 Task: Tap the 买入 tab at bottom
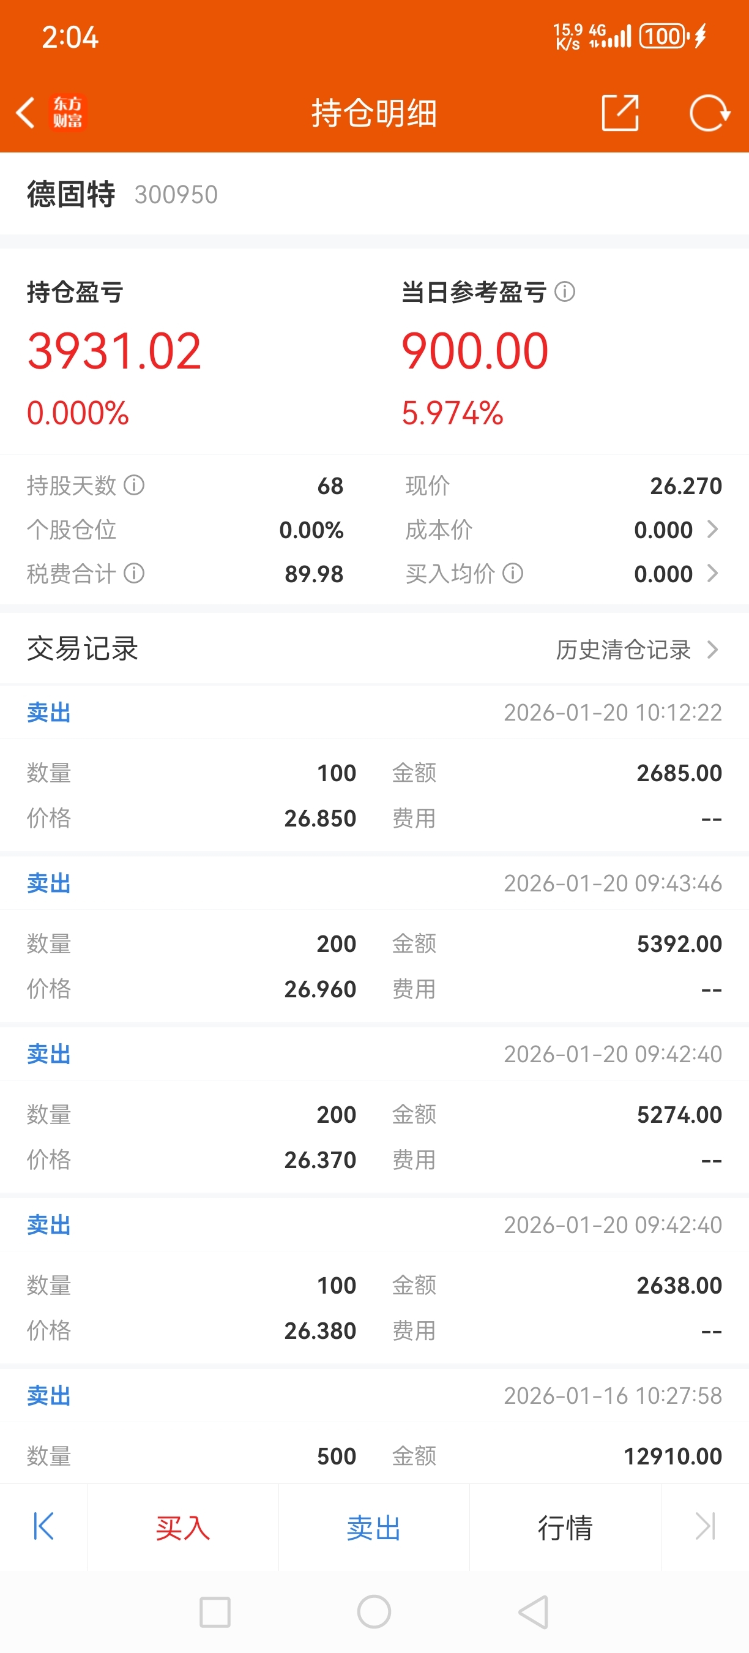(183, 1528)
